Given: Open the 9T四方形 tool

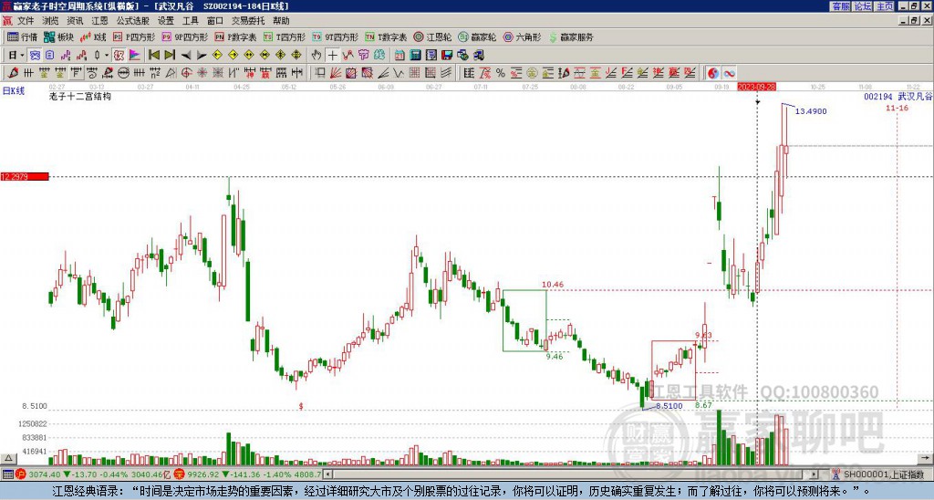Looking at the screenshot, I should click(335, 36).
